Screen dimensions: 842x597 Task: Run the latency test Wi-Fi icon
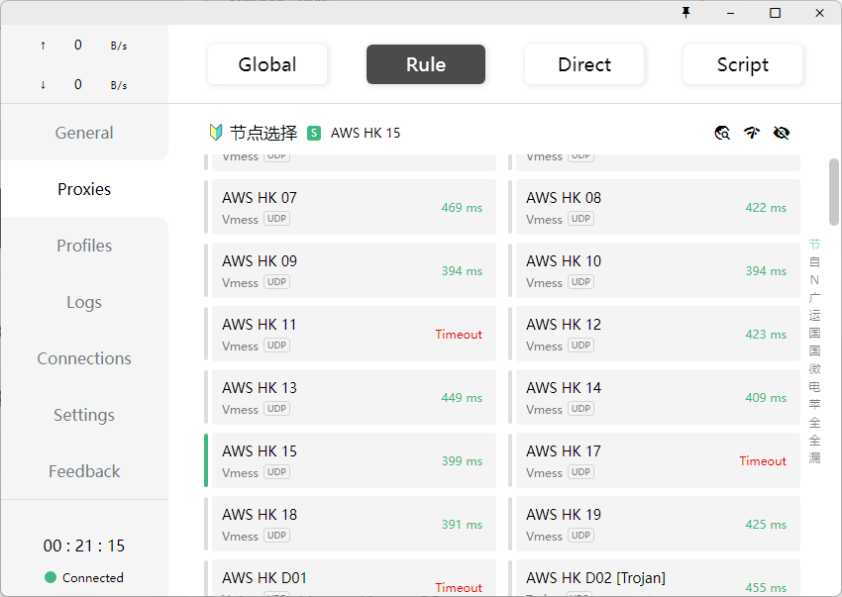pos(752,133)
